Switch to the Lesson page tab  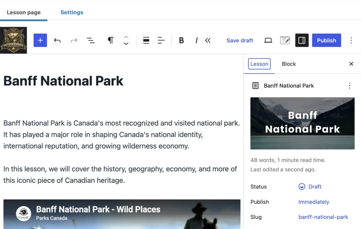pyautogui.click(x=24, y=12)
